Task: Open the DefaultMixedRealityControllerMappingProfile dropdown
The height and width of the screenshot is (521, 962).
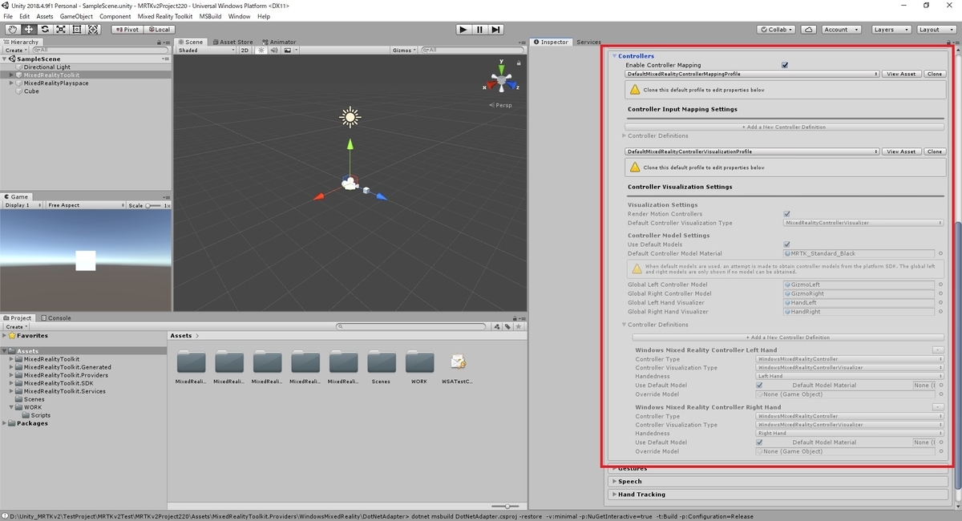Action: tap(752, 74)
